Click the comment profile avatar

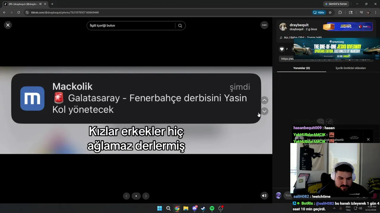[278, 195]
